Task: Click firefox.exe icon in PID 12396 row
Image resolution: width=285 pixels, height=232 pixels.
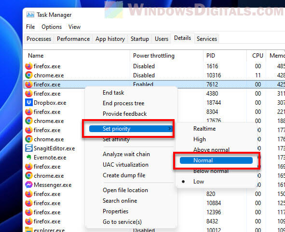Action: [x=29, y=212]
